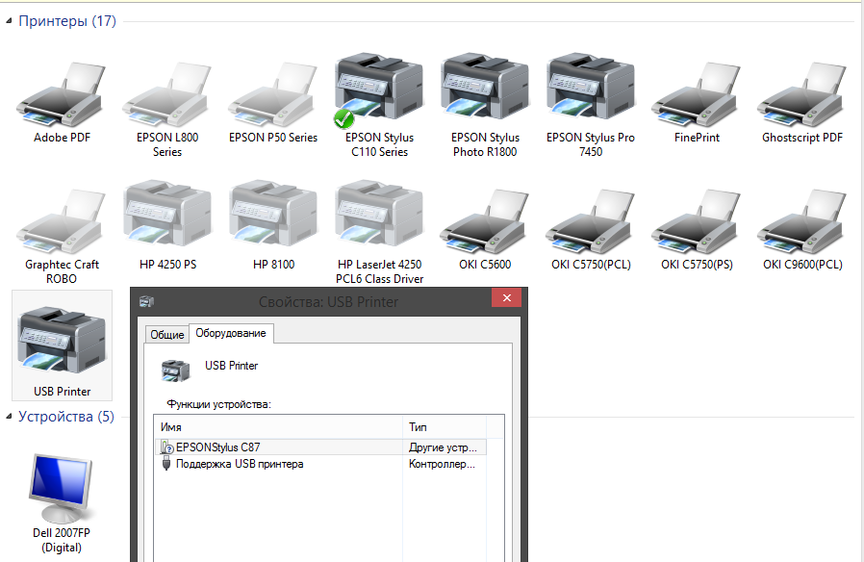Switch to the Общие tab
This screenshot has width=864, height=562.
167,335
